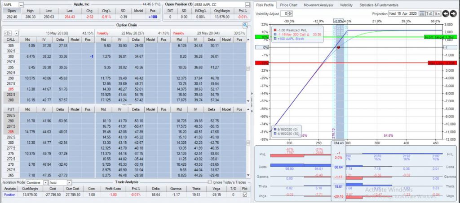Select the 15 May 20 (30) expiration header

pyautogui.click(x=57, y=33)
